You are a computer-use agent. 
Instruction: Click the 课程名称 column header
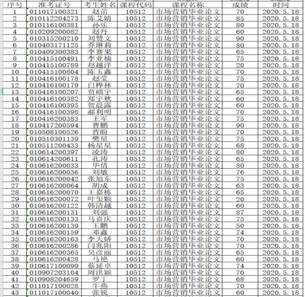(x=188, y=5)
